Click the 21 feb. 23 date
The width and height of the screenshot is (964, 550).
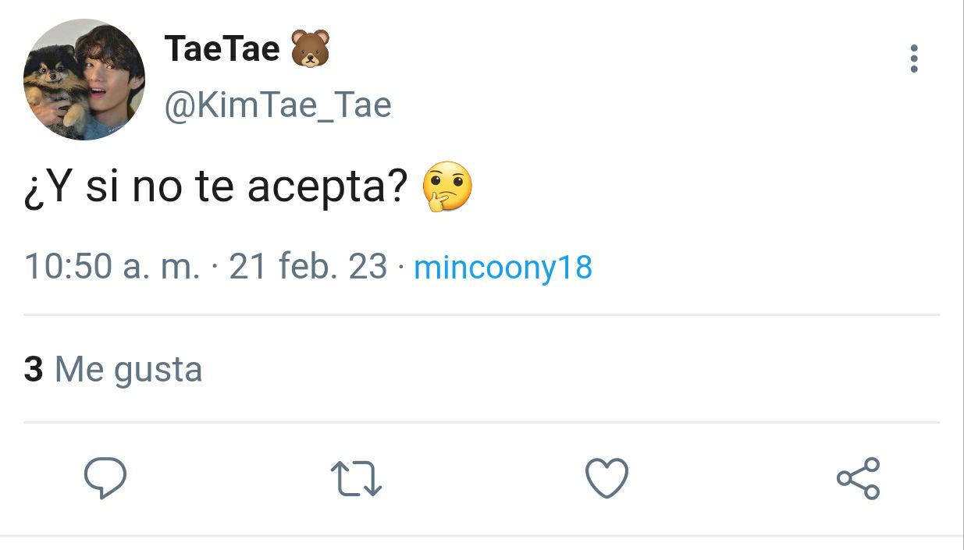point(308,268)
